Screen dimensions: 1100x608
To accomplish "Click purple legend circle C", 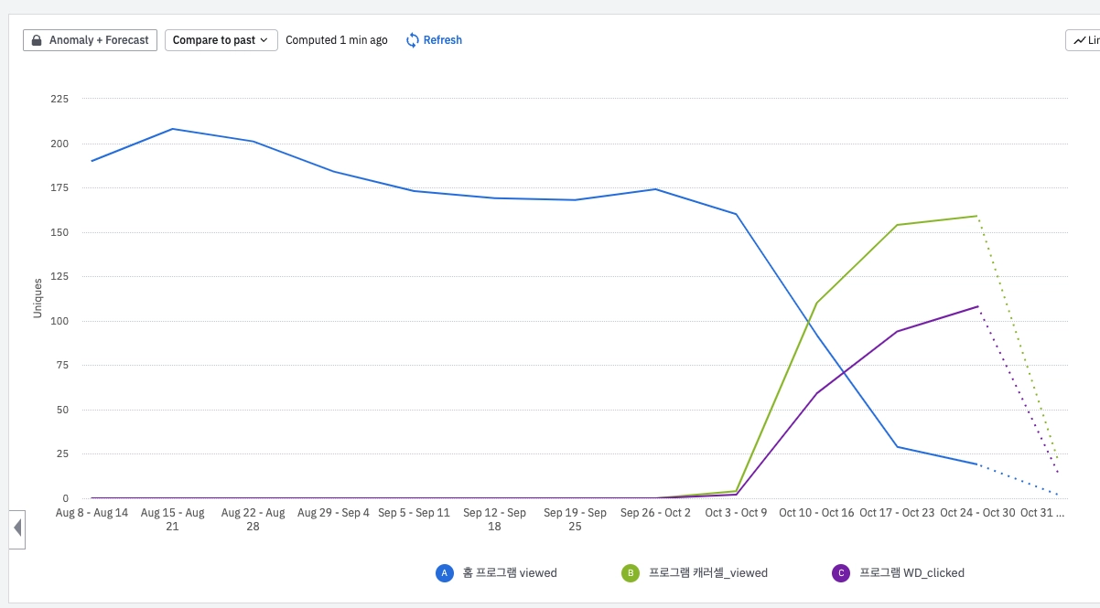I will pyautogui.click(x=841, y=573).
